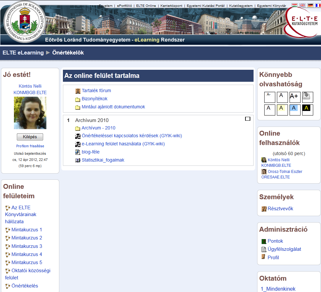Open the Résztvevők link
Screen dimensions: 321x292
(280, 209)
